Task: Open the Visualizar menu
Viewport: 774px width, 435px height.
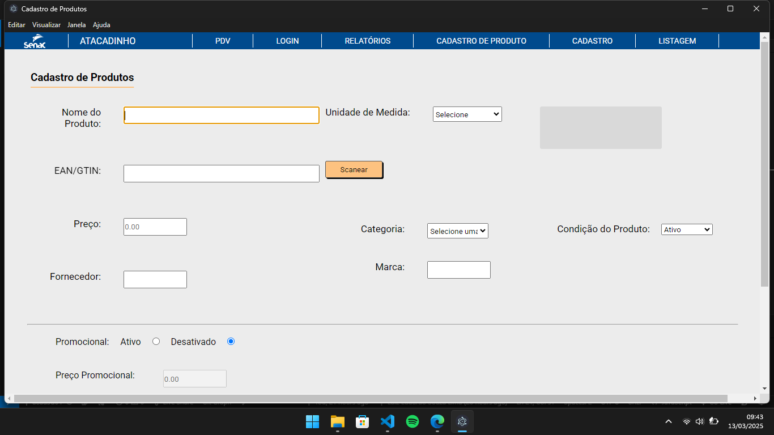Action: 46,25
